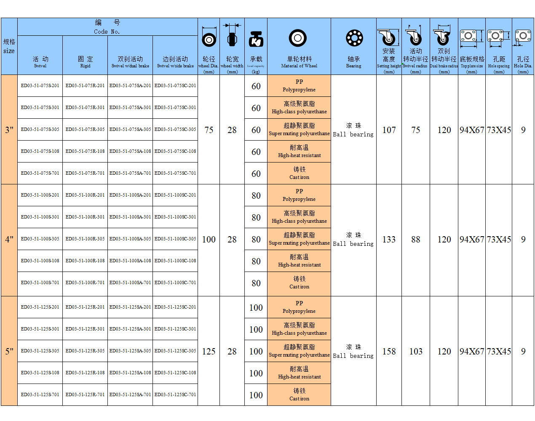Click code ED03-51-100SC-108
The width and height of the screenshot is (535, 421).
(175, 261)
